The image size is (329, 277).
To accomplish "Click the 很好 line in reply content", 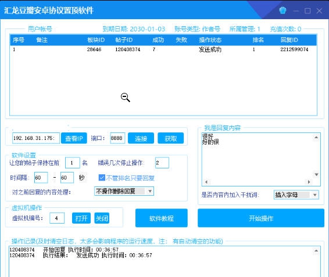I will (208, 136).
